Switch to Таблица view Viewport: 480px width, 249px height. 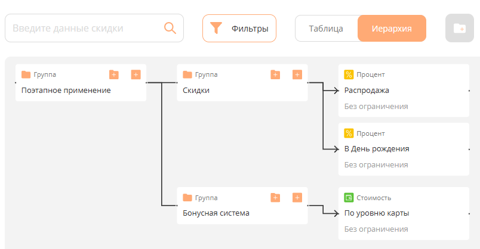coord(326,28)
